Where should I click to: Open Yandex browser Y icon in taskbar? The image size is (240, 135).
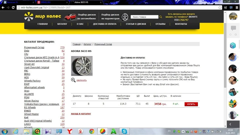[70, 131]
